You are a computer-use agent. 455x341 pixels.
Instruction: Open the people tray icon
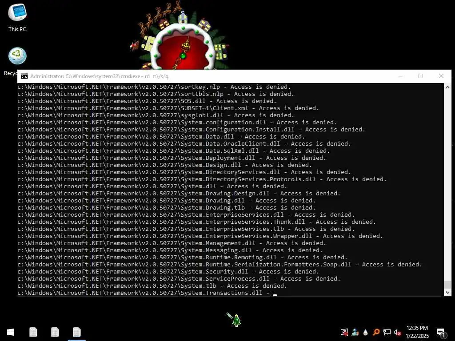[355, 332]
